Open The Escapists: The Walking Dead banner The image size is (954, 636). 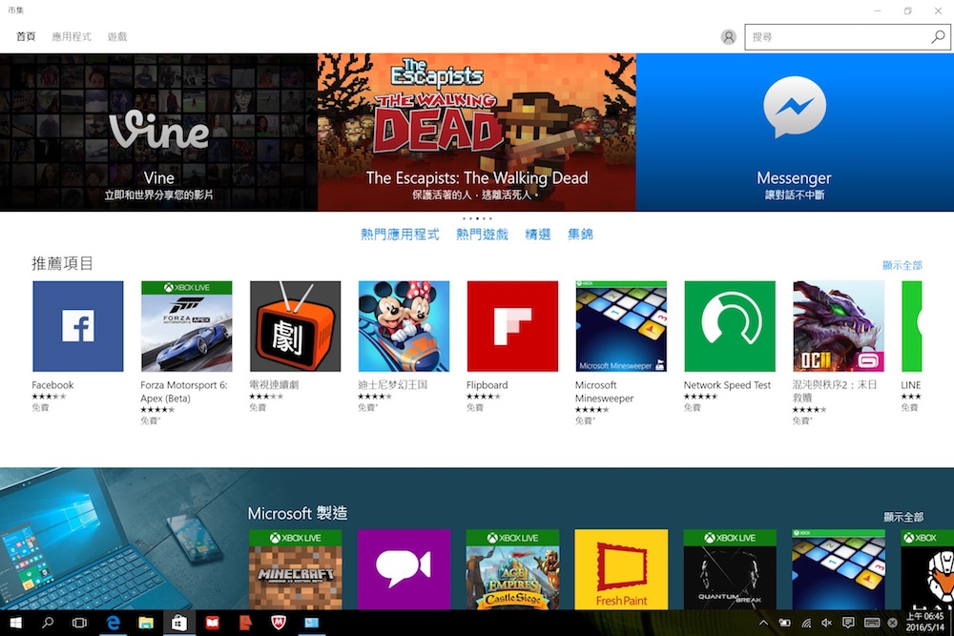click(476, 133)
